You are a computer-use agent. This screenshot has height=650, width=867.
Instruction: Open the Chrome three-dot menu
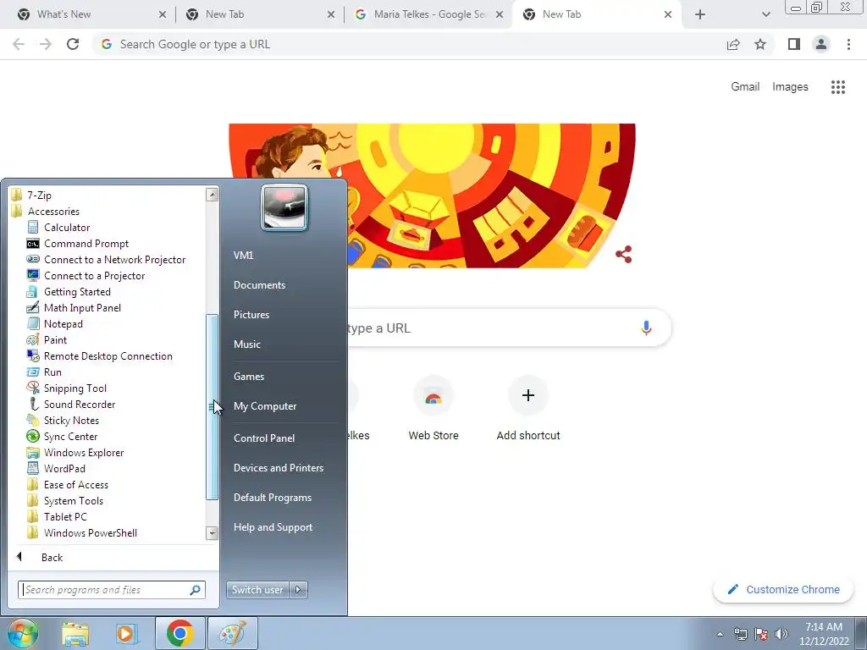coord(848,44)
